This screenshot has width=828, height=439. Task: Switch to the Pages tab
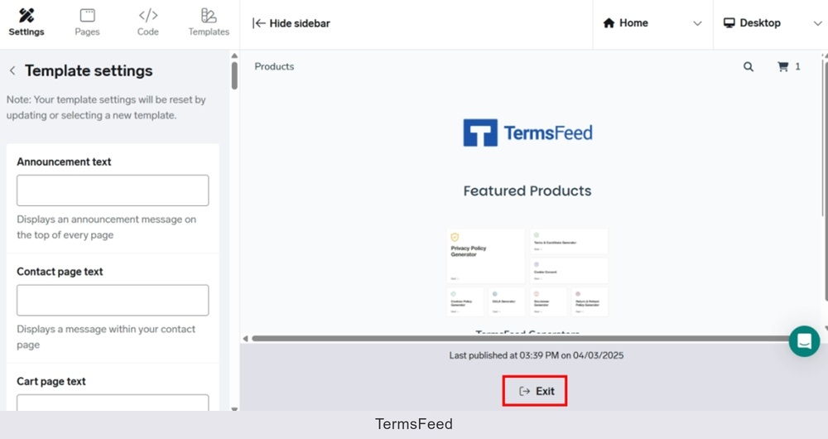coord(87,22)
